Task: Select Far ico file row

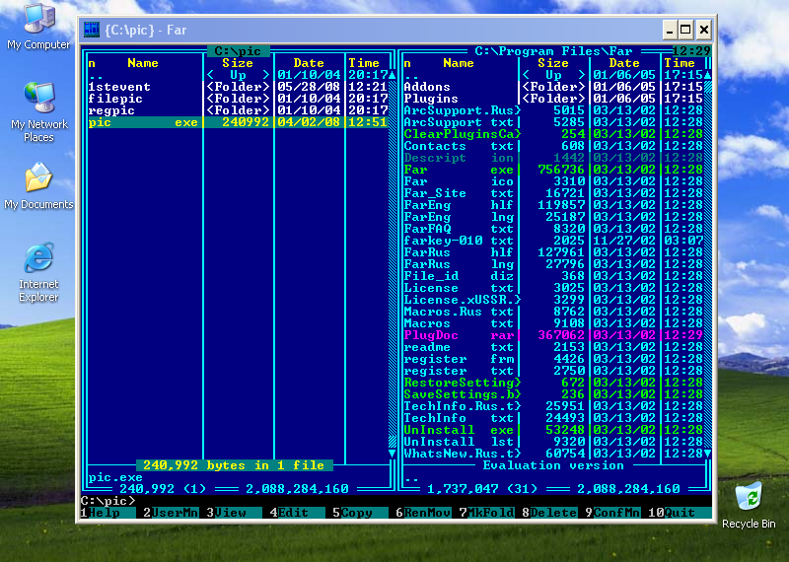Action: point(553,181)
